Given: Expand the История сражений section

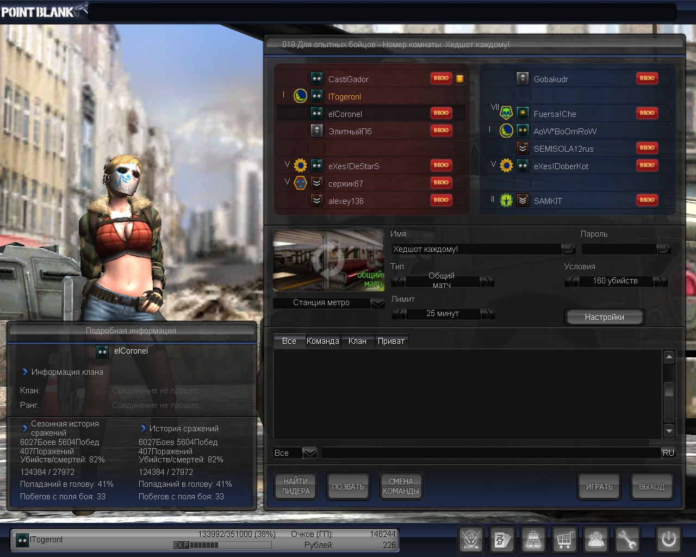Looking at the screenshot, I should click(144, 429).
